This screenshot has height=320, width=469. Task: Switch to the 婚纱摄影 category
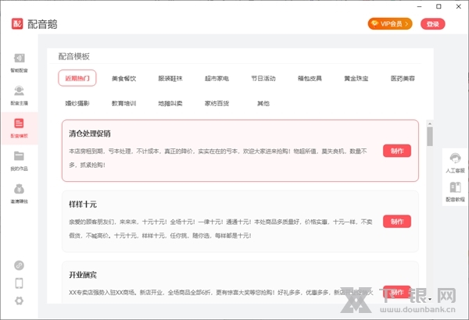[x=77, y=103]
